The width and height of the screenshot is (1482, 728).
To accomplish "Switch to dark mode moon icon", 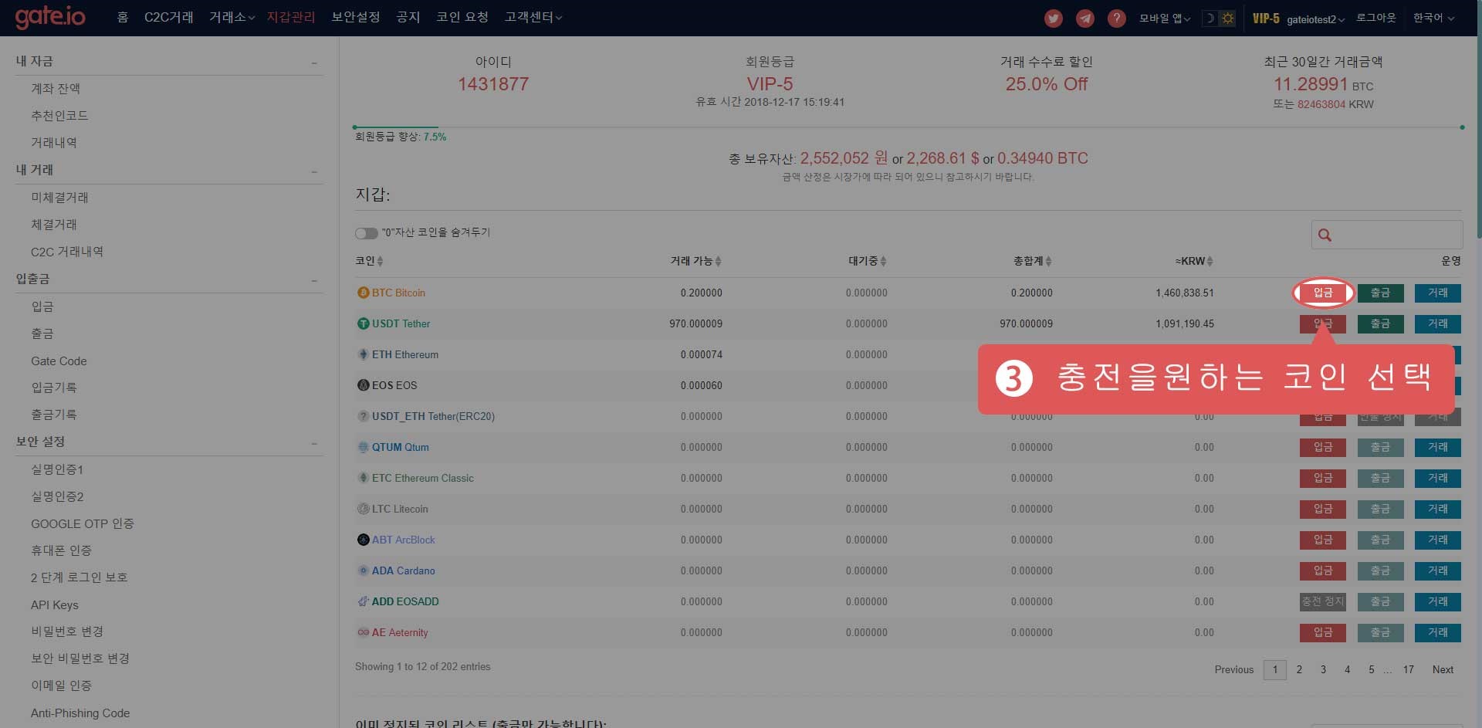I will (x=1210, y=19).
